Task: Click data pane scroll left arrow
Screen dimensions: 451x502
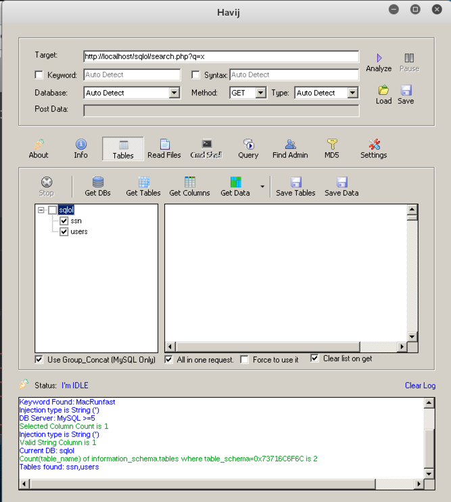Action: coord(170,346)
